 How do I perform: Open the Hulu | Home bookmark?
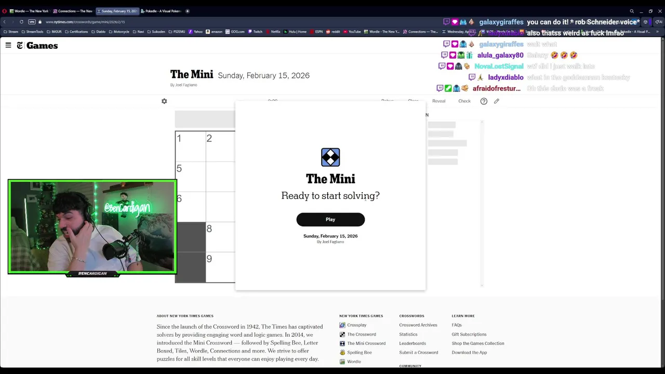(295, 32)
